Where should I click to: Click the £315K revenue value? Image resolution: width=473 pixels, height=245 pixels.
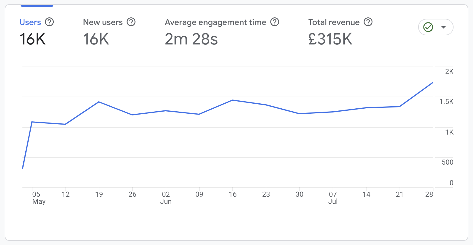330,39
